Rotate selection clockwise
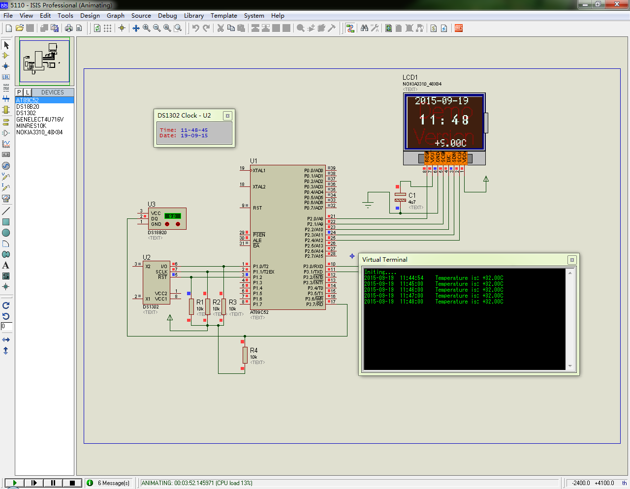Image resolution: width=630 pixels, height=489 pixels. point(6,306)
